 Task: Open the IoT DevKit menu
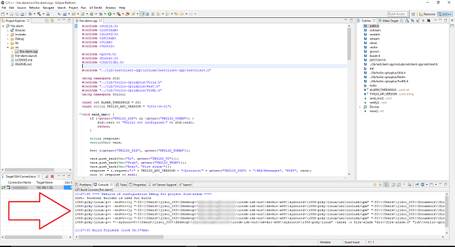pyautogui.click(x=96, y=8)
